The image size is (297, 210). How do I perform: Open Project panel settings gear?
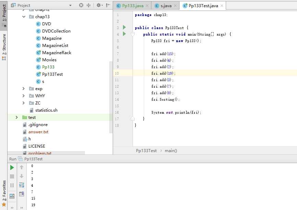pyautogui.click(x=100, y=5)
